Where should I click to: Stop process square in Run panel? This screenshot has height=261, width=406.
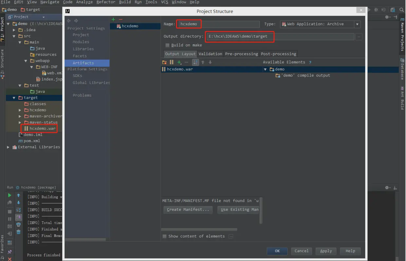(x=9, y=212)
